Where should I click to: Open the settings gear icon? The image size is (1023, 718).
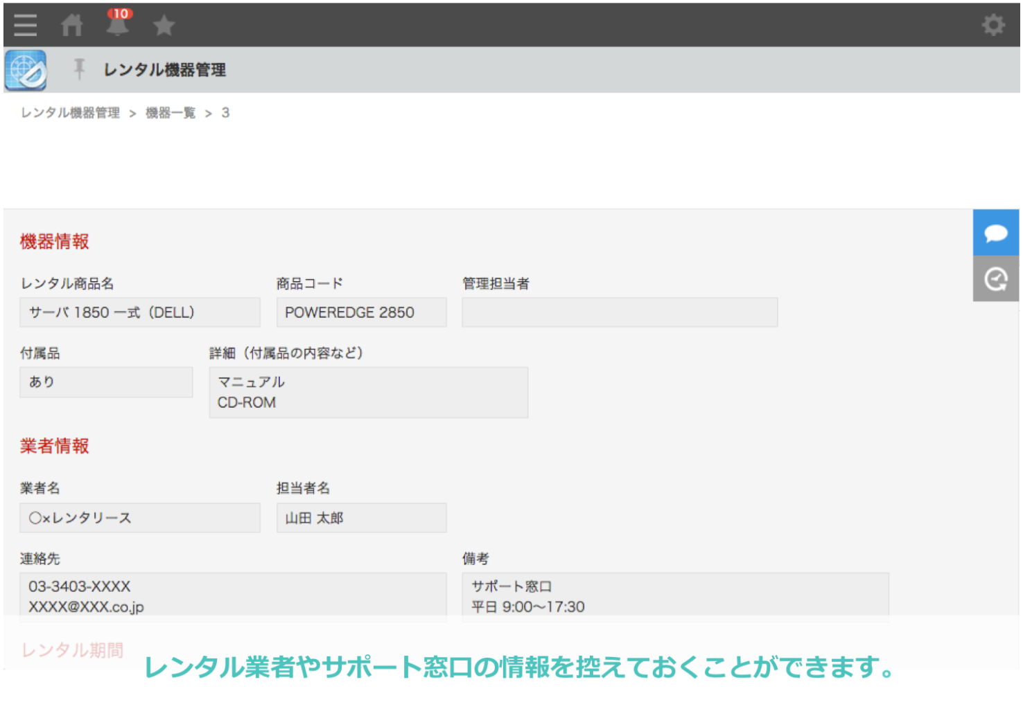(993, 25)
